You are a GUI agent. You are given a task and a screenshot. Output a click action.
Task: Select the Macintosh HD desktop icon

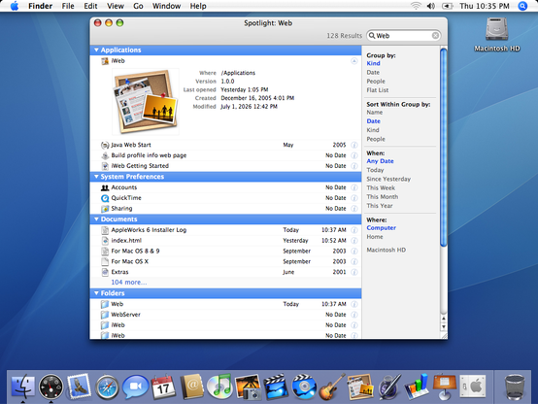[x=496, y=34]
